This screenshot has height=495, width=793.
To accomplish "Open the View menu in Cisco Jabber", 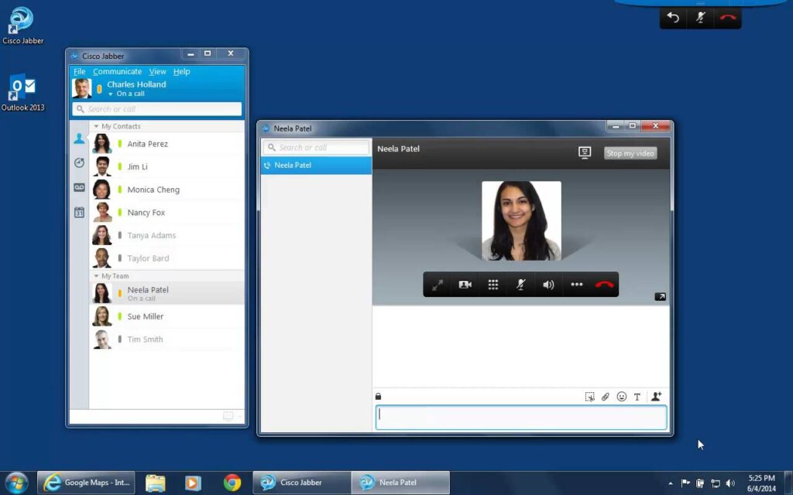I will pyautogui.click(x=157, y=72).
